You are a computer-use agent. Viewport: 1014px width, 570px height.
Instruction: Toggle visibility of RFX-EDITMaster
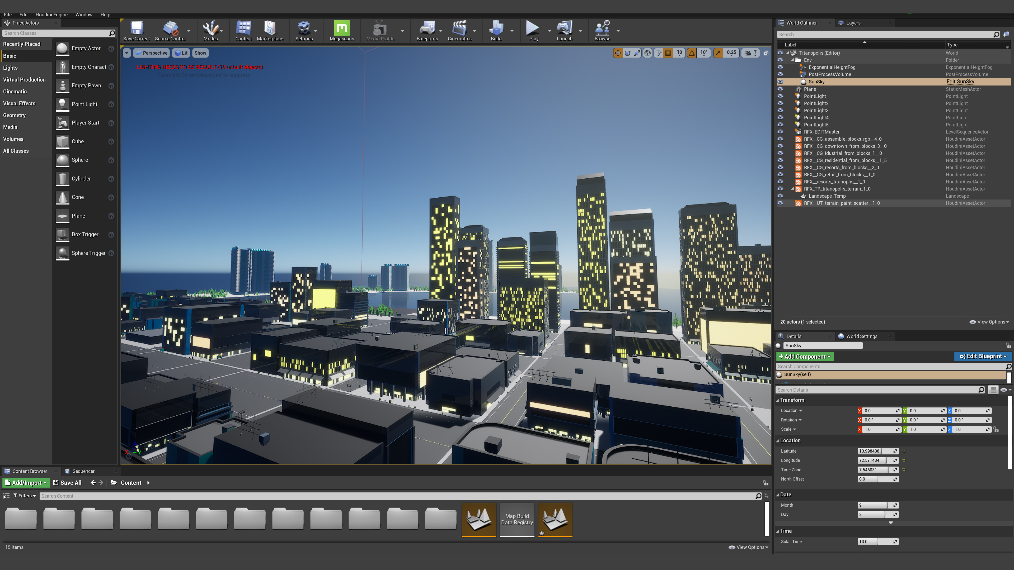[x=781, y=132]
